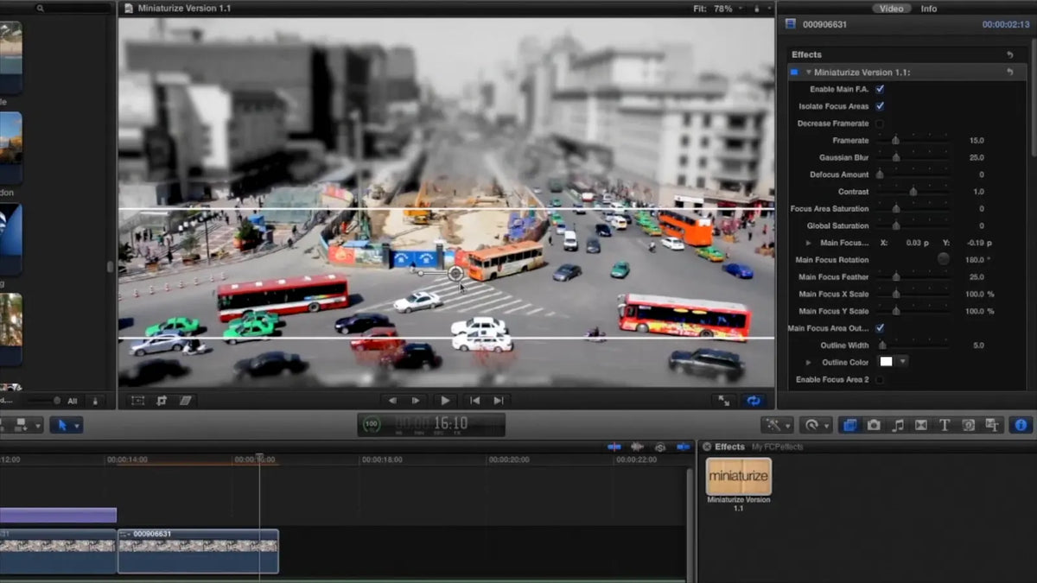Click the loop playback button
Screen dimensions: 1037x583
pyautogui.click(x=754, y=400)
